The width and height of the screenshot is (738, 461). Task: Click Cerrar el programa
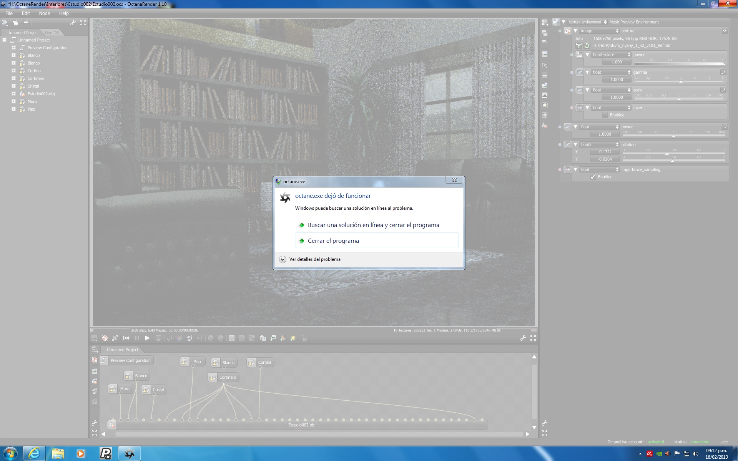(x=333, y=241)
